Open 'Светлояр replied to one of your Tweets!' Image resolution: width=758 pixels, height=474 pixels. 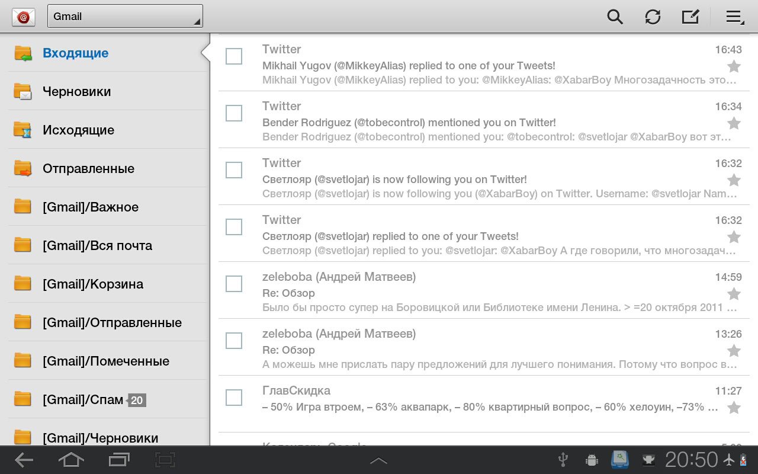coord(390,236)
